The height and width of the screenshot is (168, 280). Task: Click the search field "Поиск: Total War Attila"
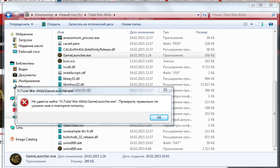(x=241, y=15)
